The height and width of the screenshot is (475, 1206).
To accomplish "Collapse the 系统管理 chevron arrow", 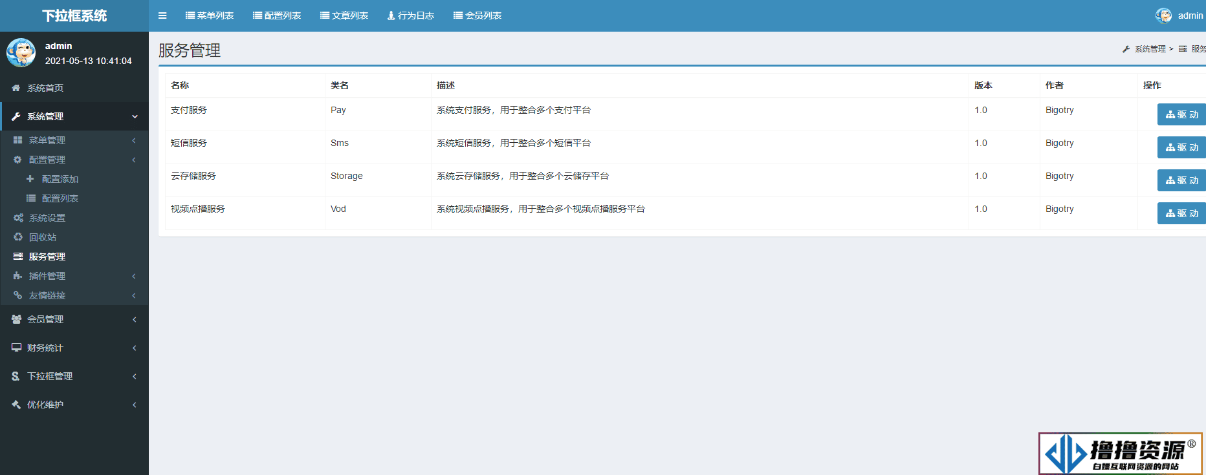I will point(135,116).
